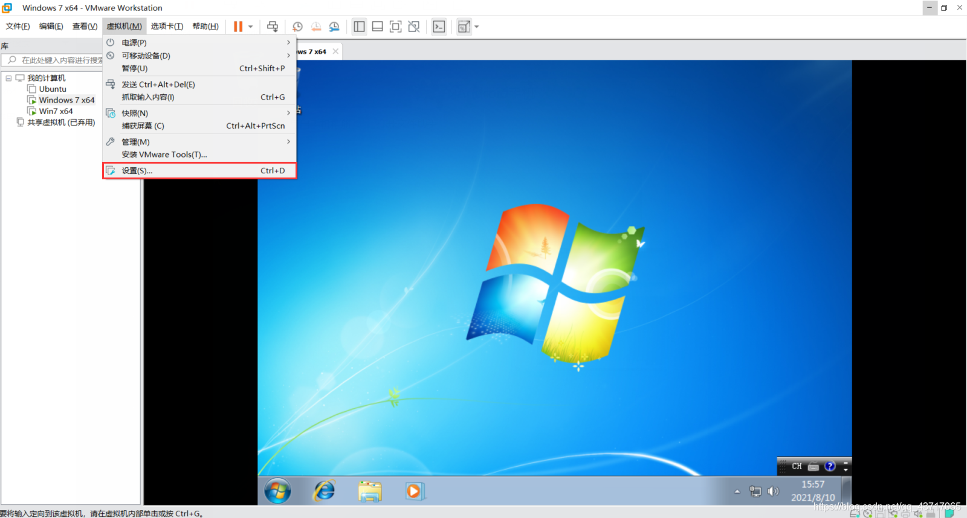Close the open 虚拟机(M) menu
967x518 pixels.
pyautogui.click(x=125, y=27)
